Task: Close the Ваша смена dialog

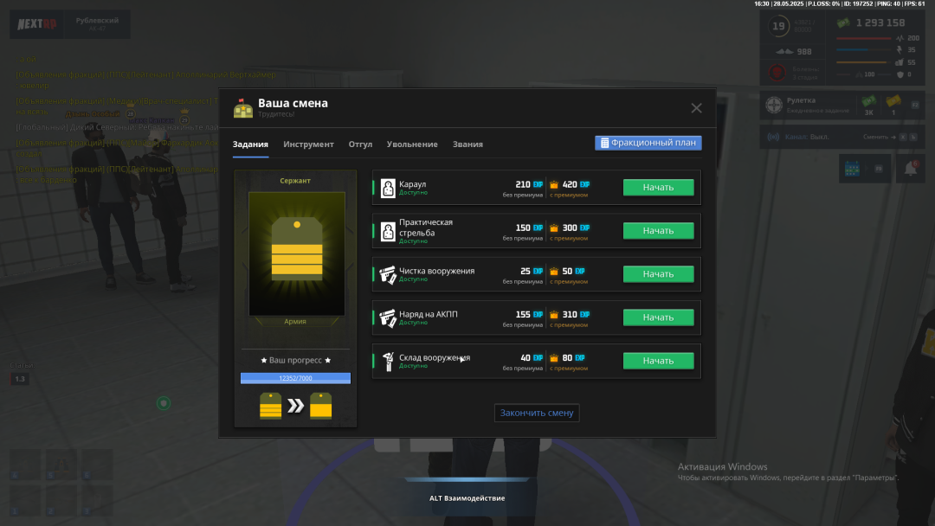Action: (696, 108)
